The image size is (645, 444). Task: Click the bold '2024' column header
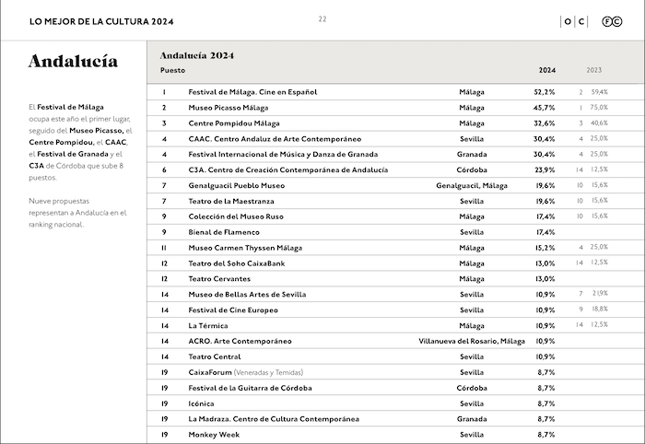point(547,70)
